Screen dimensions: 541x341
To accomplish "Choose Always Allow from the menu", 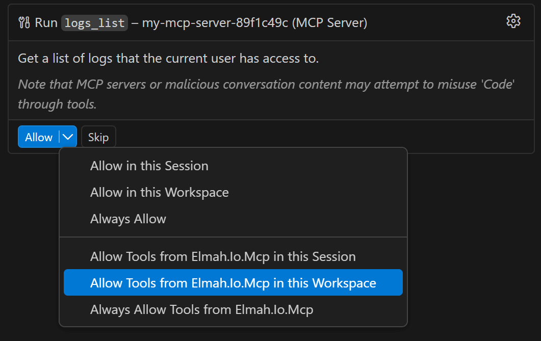I will click(x=128, y=218).
